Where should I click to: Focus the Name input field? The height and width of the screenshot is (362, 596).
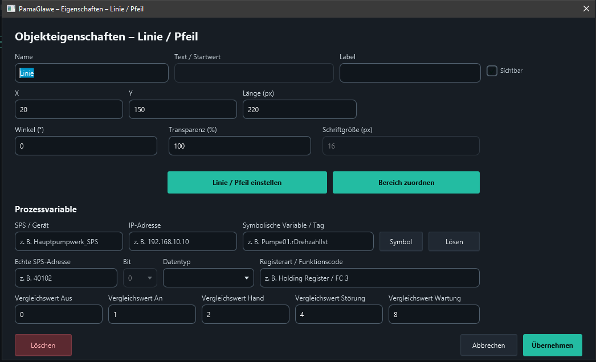(x=92, y=73)
